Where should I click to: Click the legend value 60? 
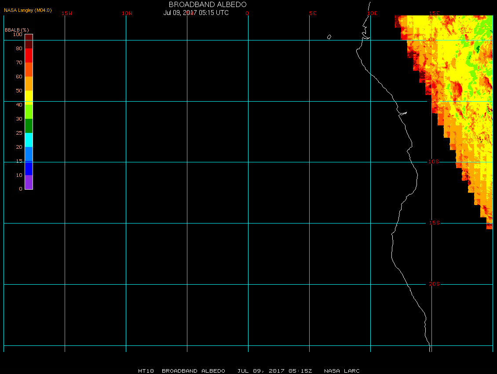[x=19, y=77]
